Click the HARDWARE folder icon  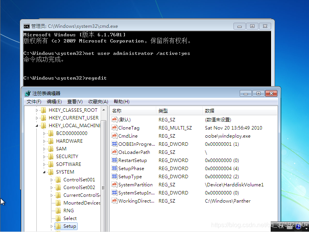click(x=51, y=141)
